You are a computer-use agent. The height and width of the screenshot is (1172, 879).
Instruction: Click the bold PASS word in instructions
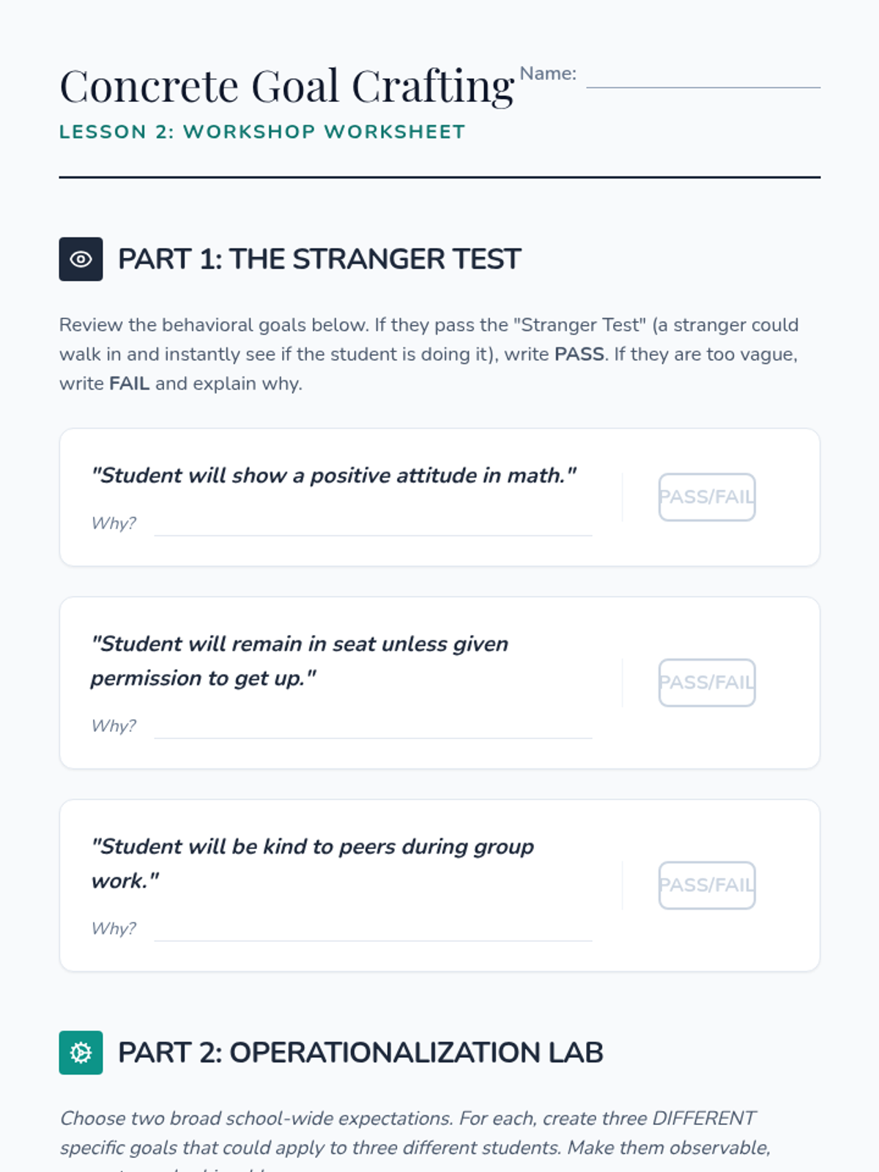(579, 355)
